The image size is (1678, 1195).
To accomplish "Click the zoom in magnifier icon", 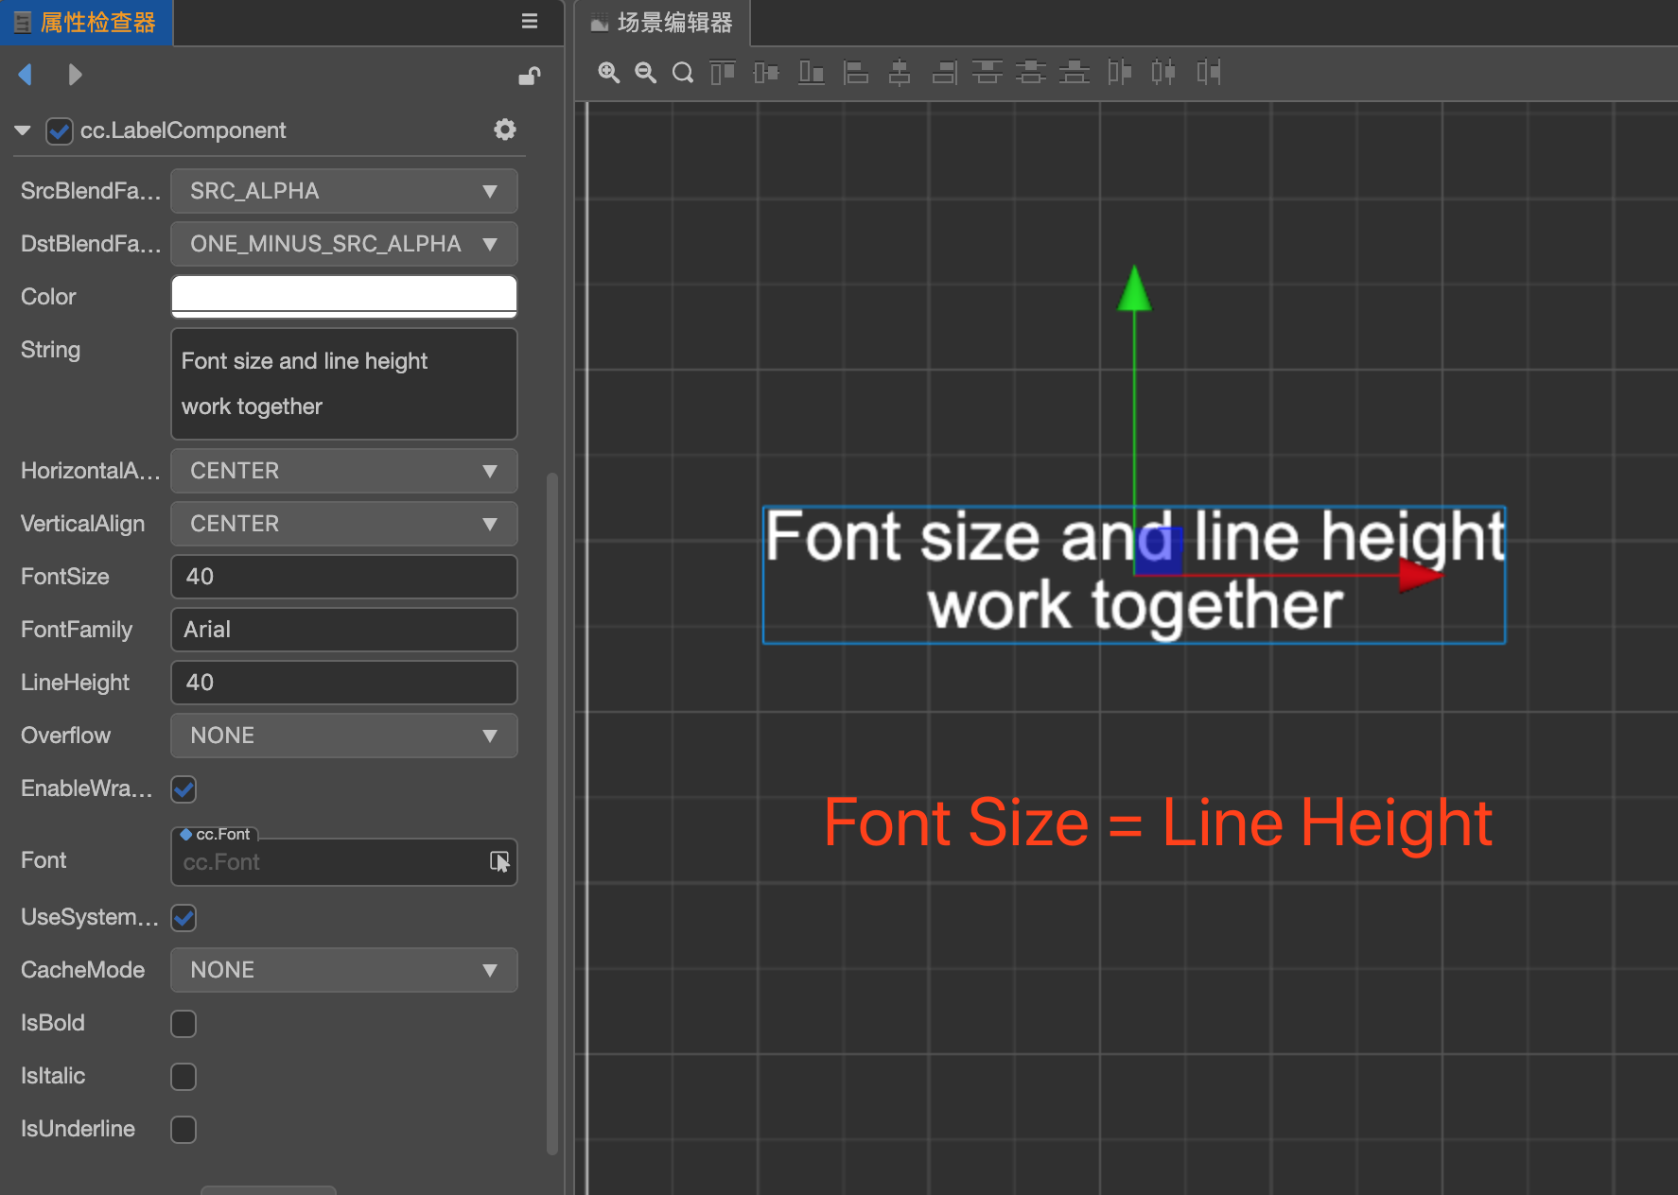I will coord(608,73).
